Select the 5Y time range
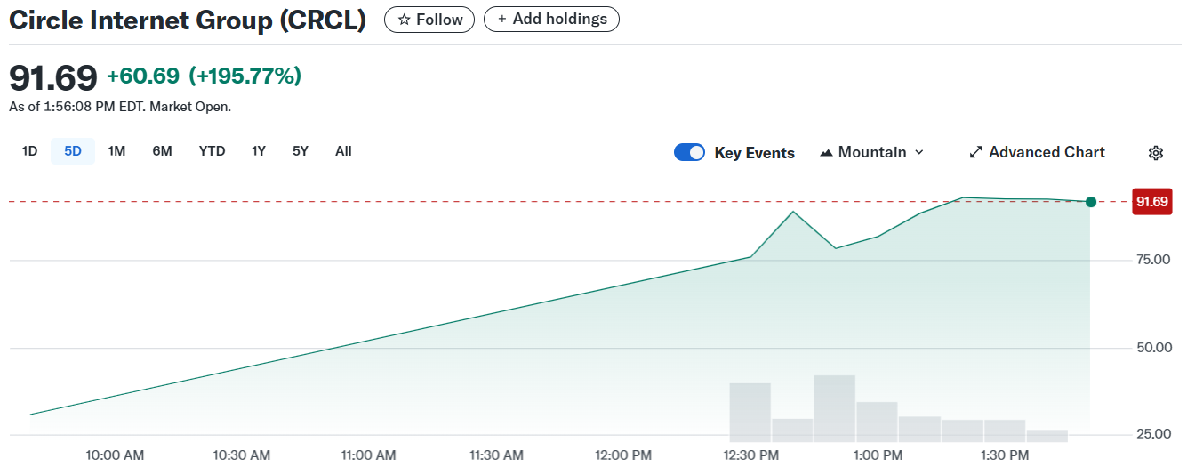The width and height of the screenshot is (1195, 475). pyautogui.click(x=301, y=151)
